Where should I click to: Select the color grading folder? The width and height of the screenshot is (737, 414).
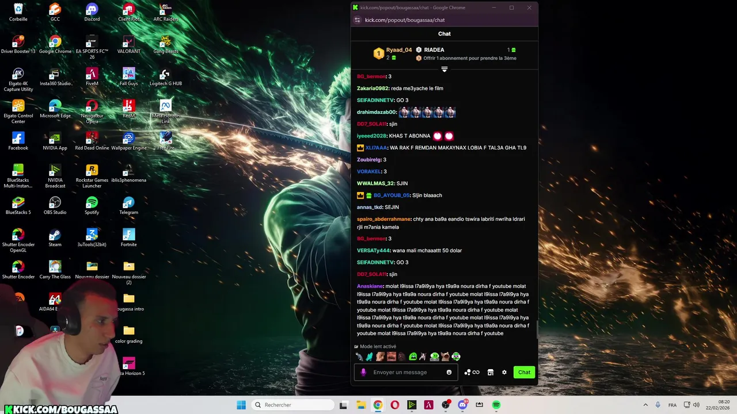129,334
